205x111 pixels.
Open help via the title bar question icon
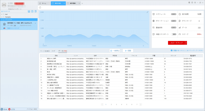point(192,3)
